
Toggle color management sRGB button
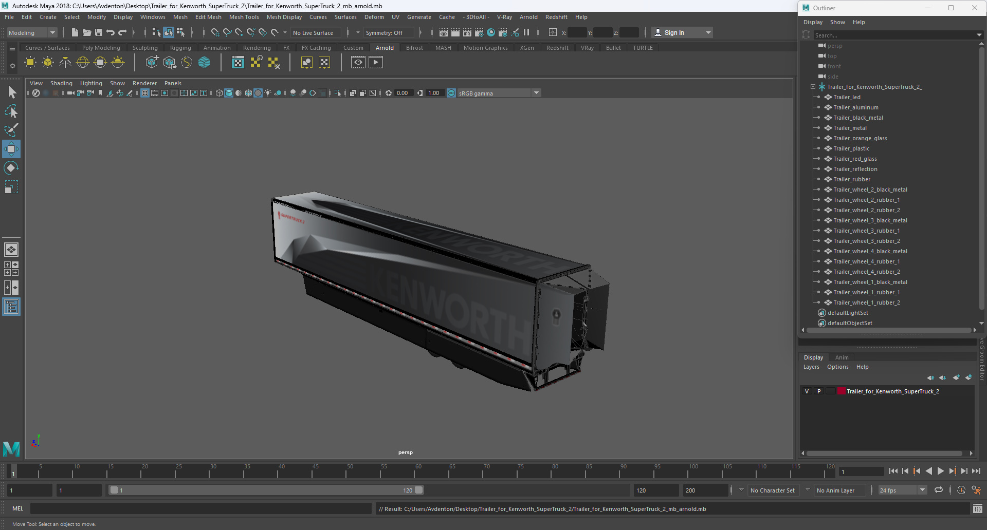click(451, 93)
